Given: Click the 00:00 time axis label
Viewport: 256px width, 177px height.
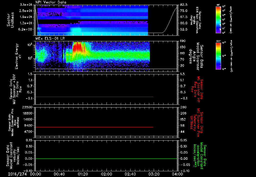Looking at the screenshot, I should coord(35,174).
